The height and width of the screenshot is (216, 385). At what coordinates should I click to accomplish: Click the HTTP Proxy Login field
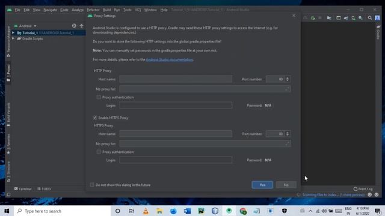(x=176, y=106)
